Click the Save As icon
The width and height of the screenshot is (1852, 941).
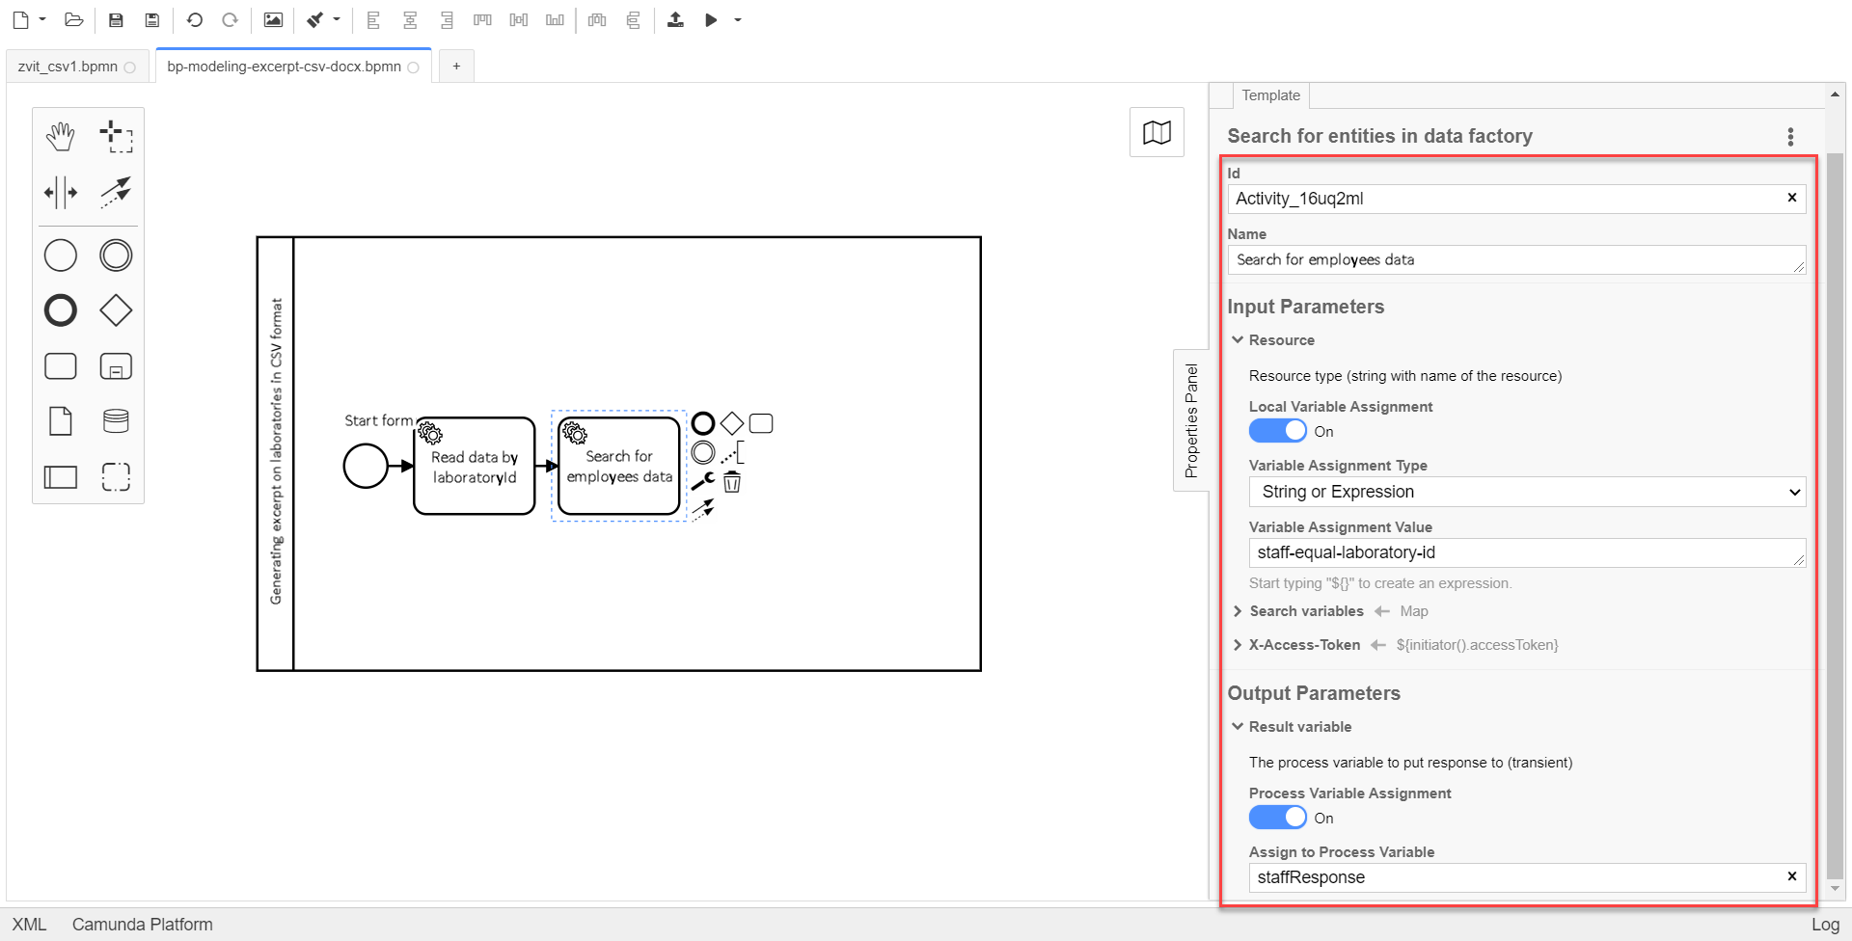151,19
